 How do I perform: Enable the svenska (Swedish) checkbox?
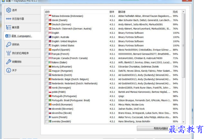(x=46, y=122)
